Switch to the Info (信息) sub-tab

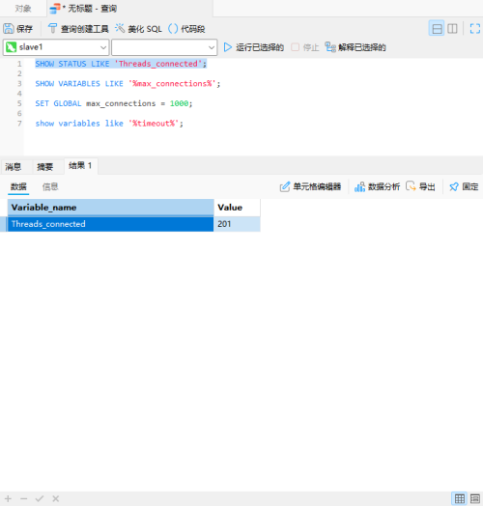coord(50,186)
